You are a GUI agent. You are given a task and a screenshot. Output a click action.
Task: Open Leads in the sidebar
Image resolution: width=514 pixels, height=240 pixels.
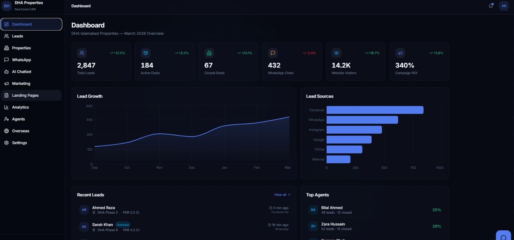[x=31, y=36]
